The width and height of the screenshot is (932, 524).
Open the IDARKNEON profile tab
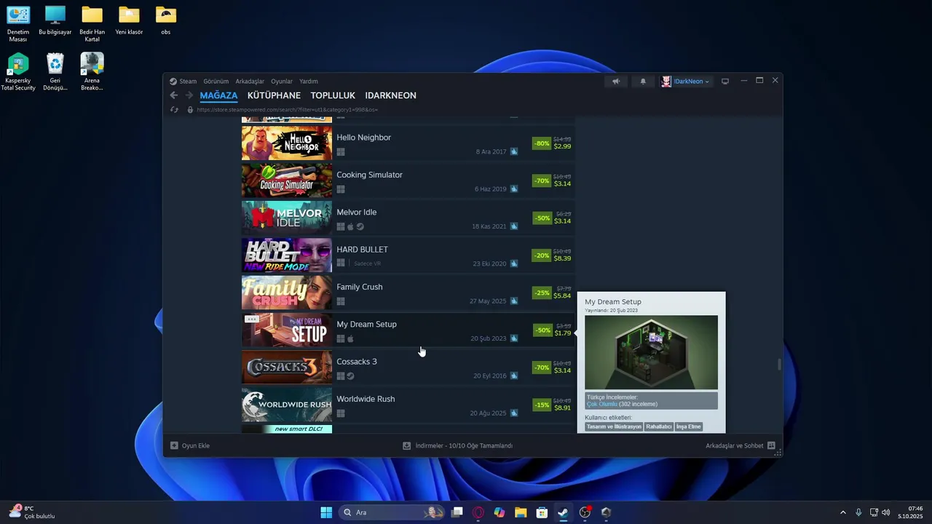pos(390,95)
